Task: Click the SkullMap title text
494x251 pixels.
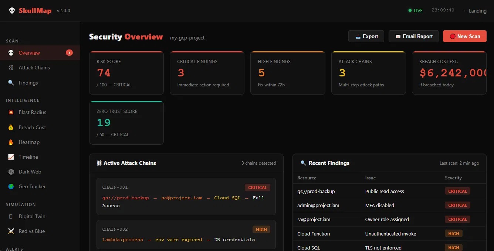Action: coord(35,11)
